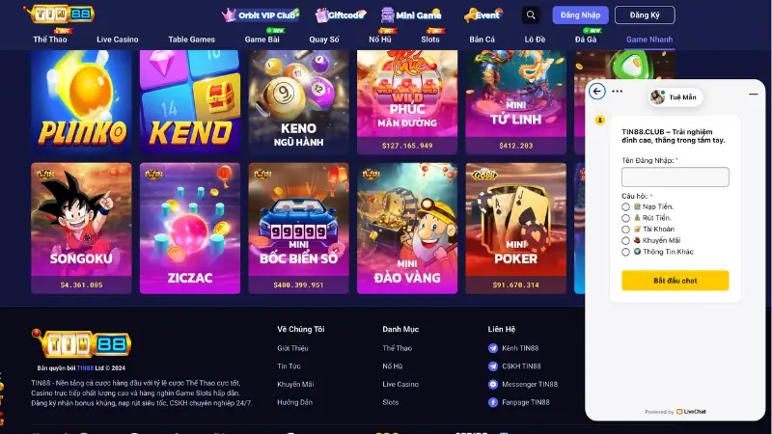The image size is (772, 434).
Task: Choose the Khuyến Mãi radio option
Action: (625, 240)
